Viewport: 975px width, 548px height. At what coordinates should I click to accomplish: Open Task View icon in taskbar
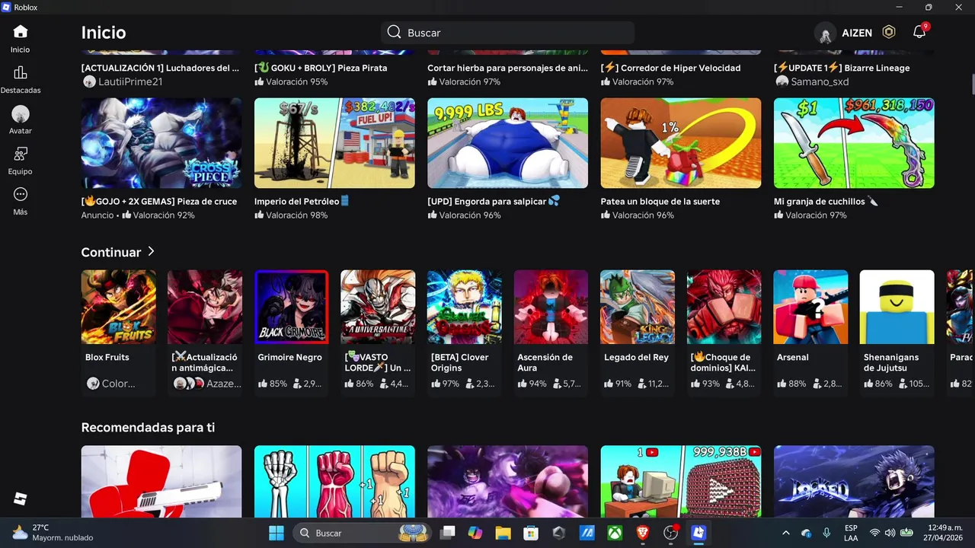[x=447, y=533]
